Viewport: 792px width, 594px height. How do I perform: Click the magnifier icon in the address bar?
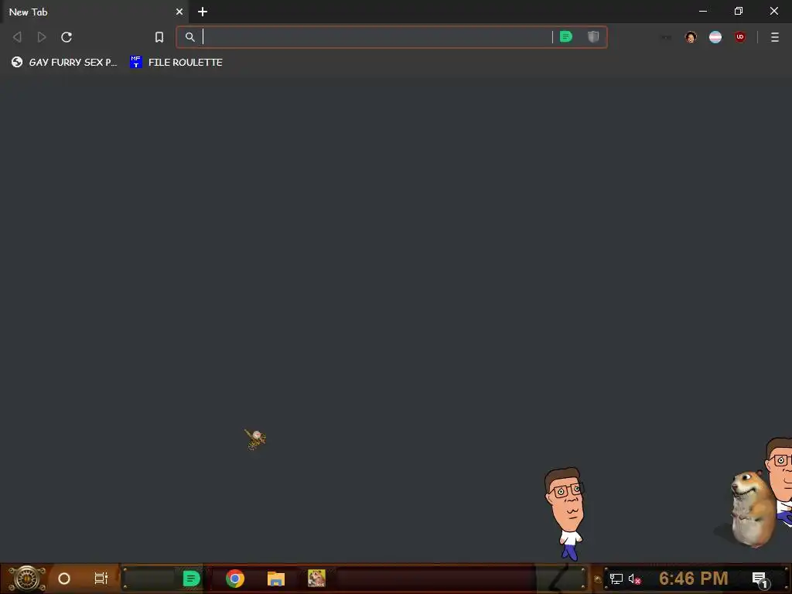pos(190,37)
